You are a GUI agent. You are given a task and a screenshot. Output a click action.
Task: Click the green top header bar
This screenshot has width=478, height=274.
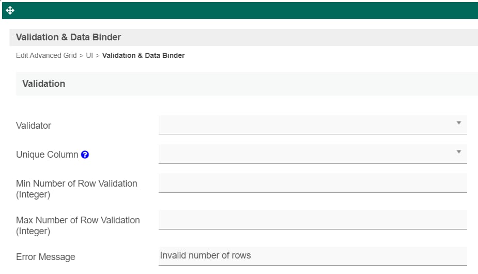(240, 10)
